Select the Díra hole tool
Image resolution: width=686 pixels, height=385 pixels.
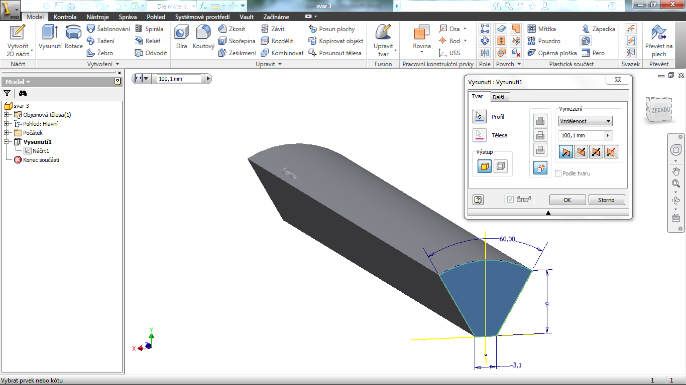[181, 37]
